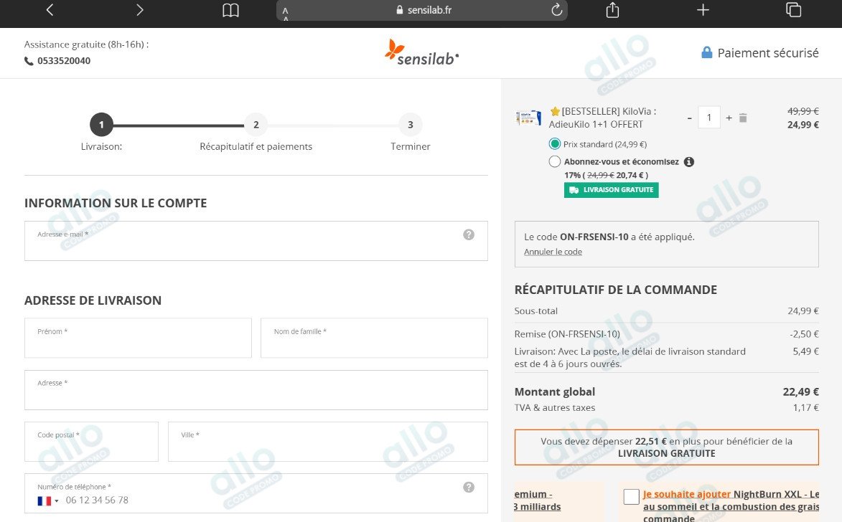Click the Nom de famille field

click(374, 338)
